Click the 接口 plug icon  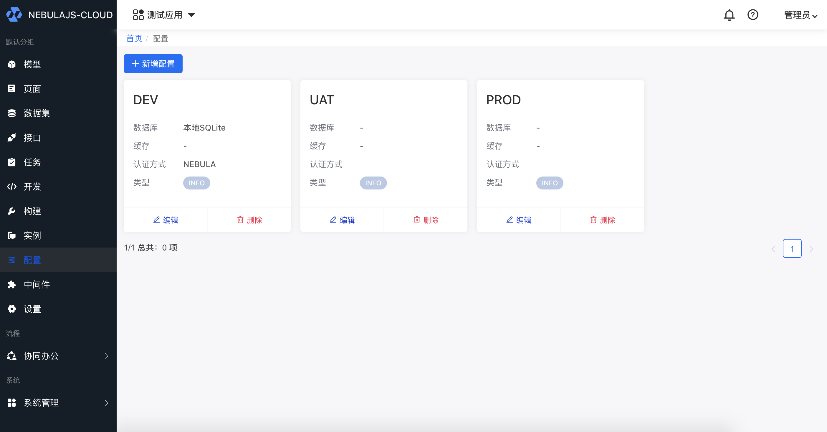[12, 138]
